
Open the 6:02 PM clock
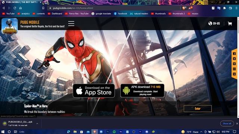pyautogui.click(x=226, y=132)
